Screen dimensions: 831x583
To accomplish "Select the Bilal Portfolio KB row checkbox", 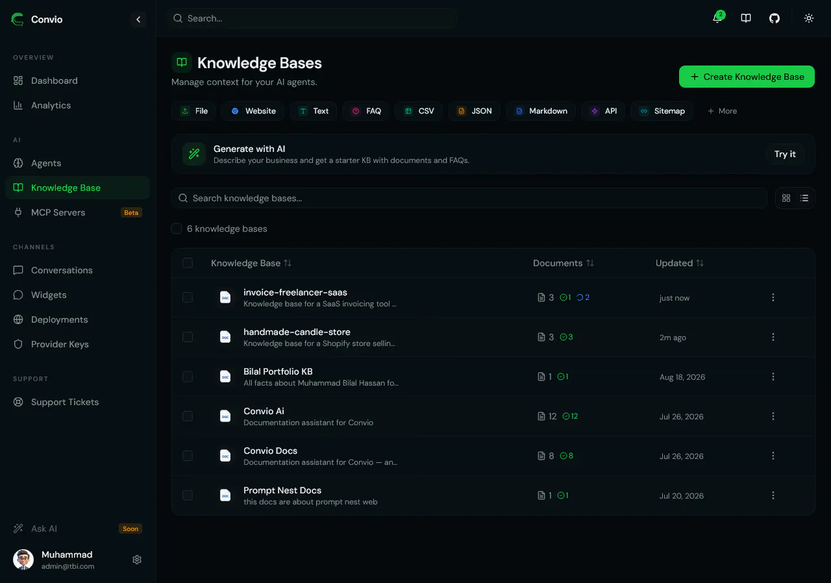I will point(188,377).
